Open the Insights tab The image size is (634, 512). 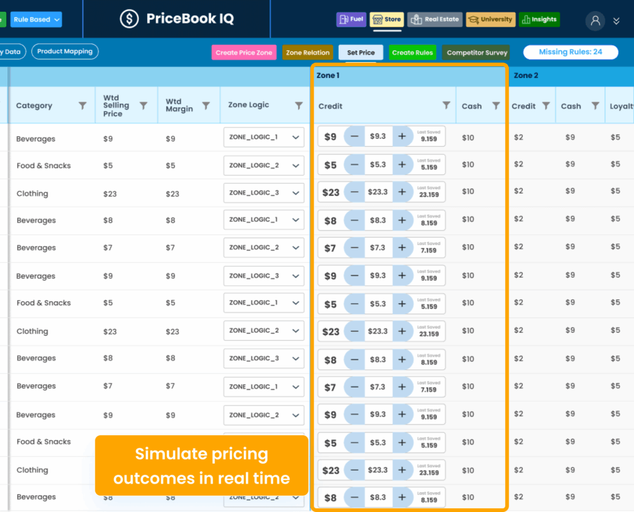539,20
